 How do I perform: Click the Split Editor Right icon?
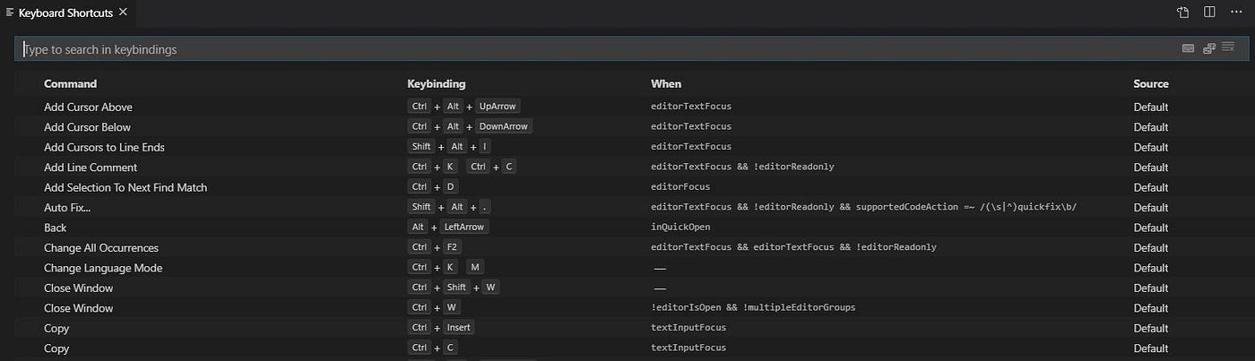tap(1209, 13)
